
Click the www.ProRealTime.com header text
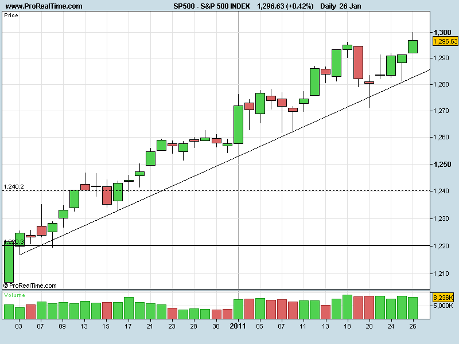click(x=44, y=6)
